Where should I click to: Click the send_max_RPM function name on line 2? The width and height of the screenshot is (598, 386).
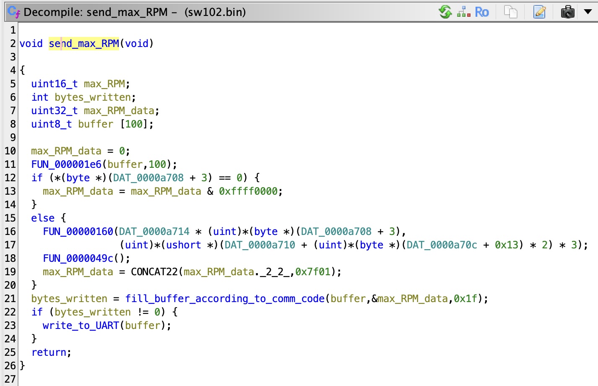pyautogui.click(x=84, y=44)
